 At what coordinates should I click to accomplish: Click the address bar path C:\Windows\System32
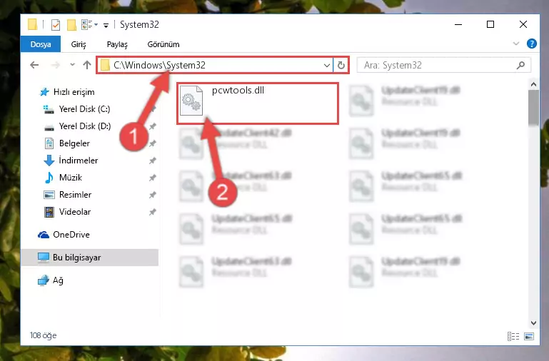click(x=159, y=66)
